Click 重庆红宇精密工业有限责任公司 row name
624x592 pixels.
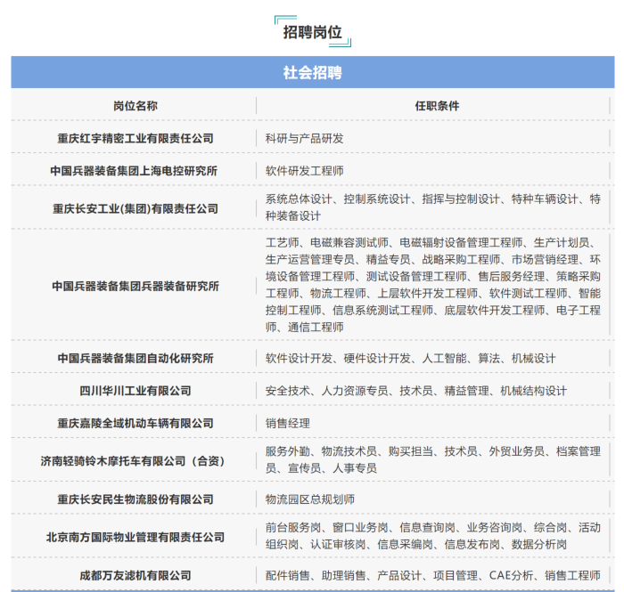coord(135,139)
